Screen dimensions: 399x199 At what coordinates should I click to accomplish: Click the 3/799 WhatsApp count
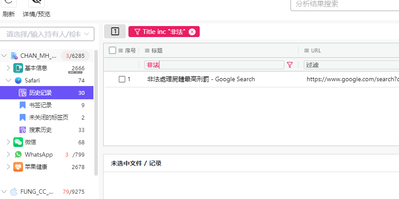(75, 154)
